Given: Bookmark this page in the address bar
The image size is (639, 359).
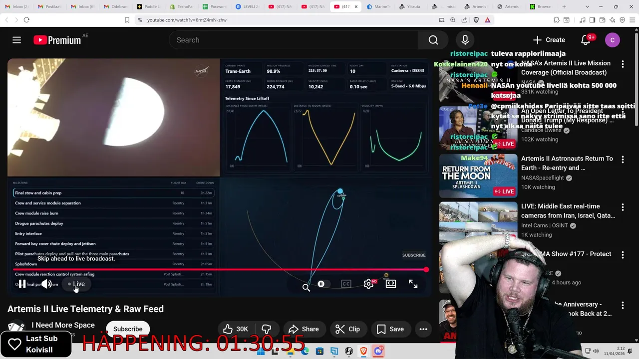Looking at the screenshot, I should coord(127,20).
